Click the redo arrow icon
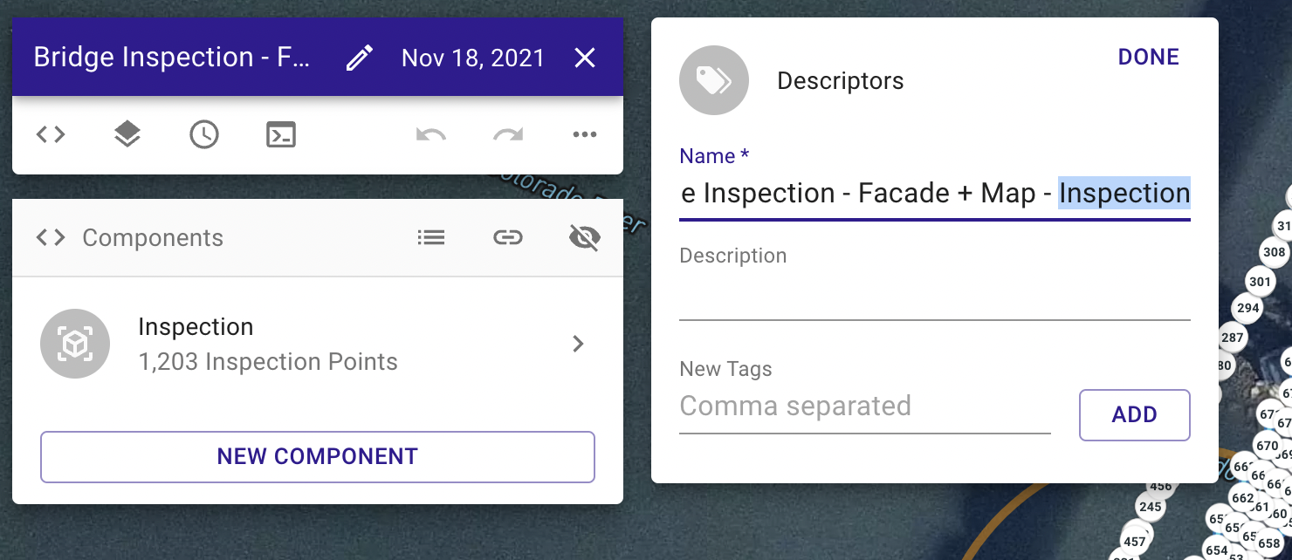Screen dimensions: 1292x560 (508, 134)
